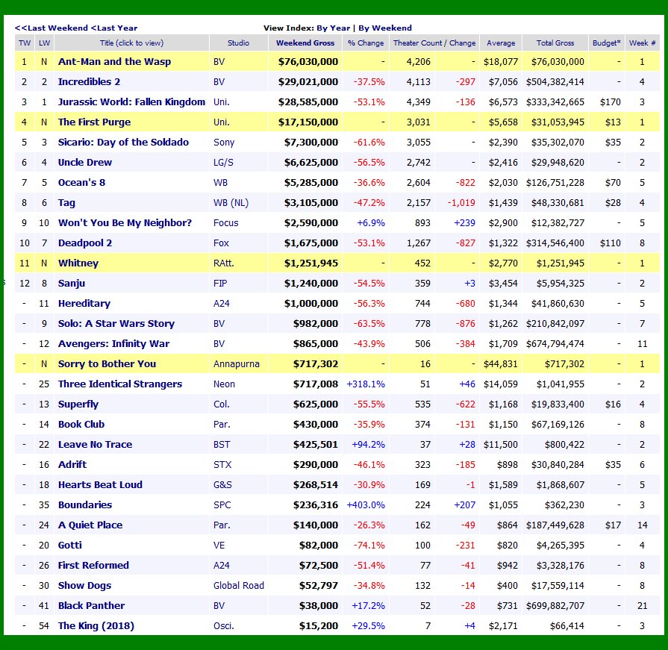
Task: Click the Studio column header
Action: coord(238,43)
